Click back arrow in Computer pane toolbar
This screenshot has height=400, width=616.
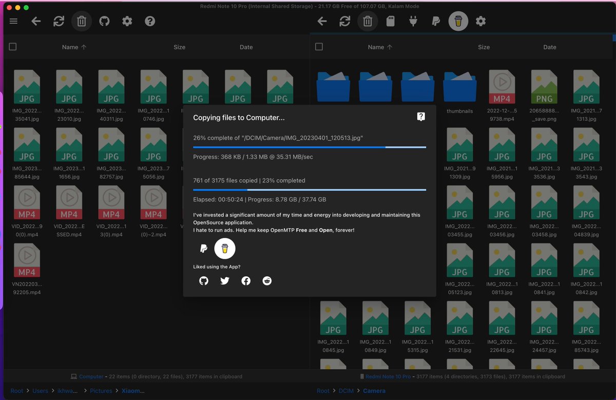36,21
